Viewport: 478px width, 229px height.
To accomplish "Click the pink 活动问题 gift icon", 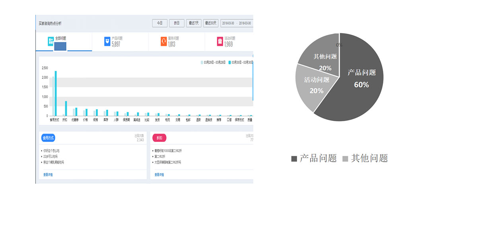I will point(220,41).
